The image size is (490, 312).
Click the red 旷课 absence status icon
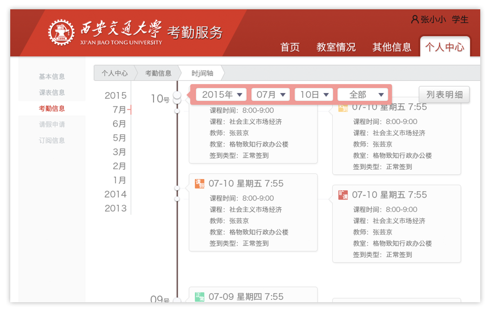[x=343, y=195]
